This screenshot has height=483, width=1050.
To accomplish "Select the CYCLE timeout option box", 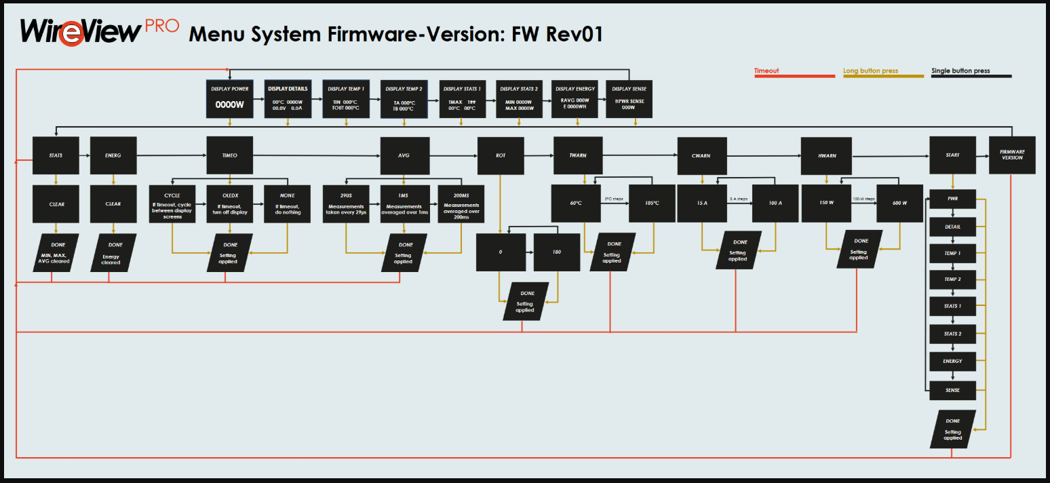I will pos(172,204).
